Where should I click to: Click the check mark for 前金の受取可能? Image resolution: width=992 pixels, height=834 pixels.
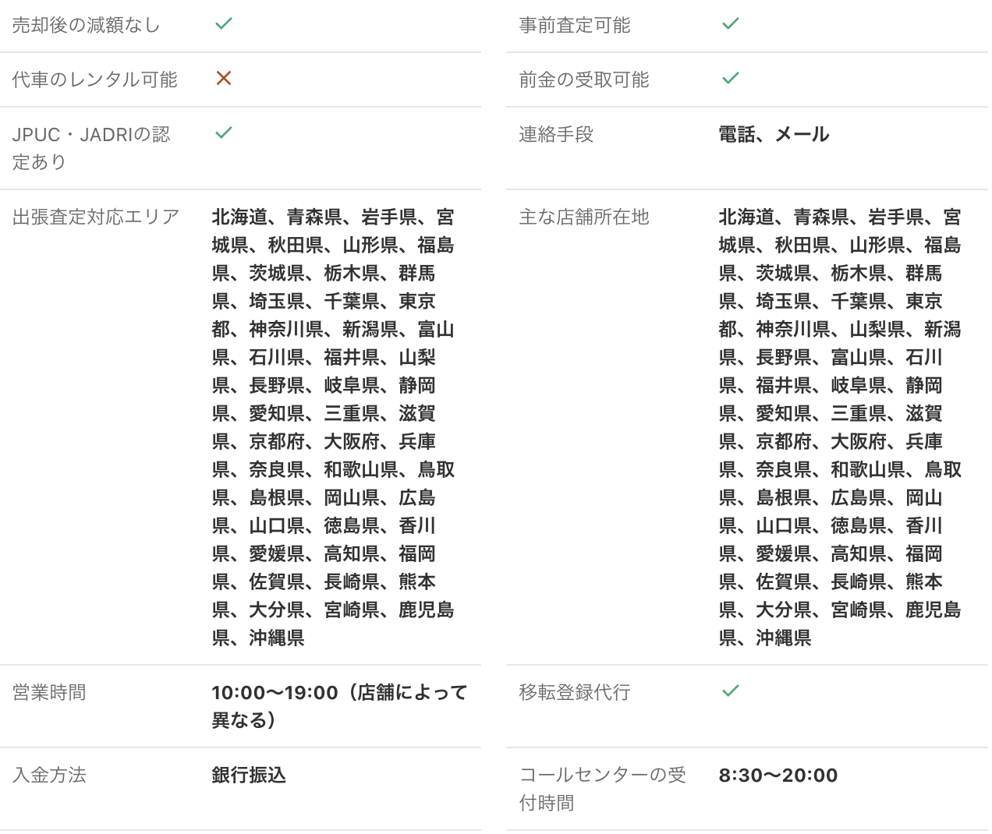pyautogui.click(x=731, y=79)
